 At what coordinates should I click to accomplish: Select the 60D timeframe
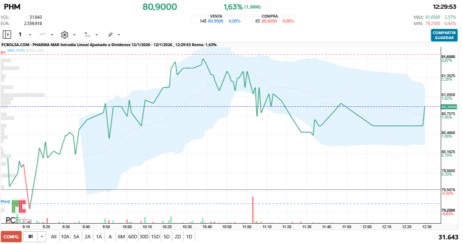(133, 237)
